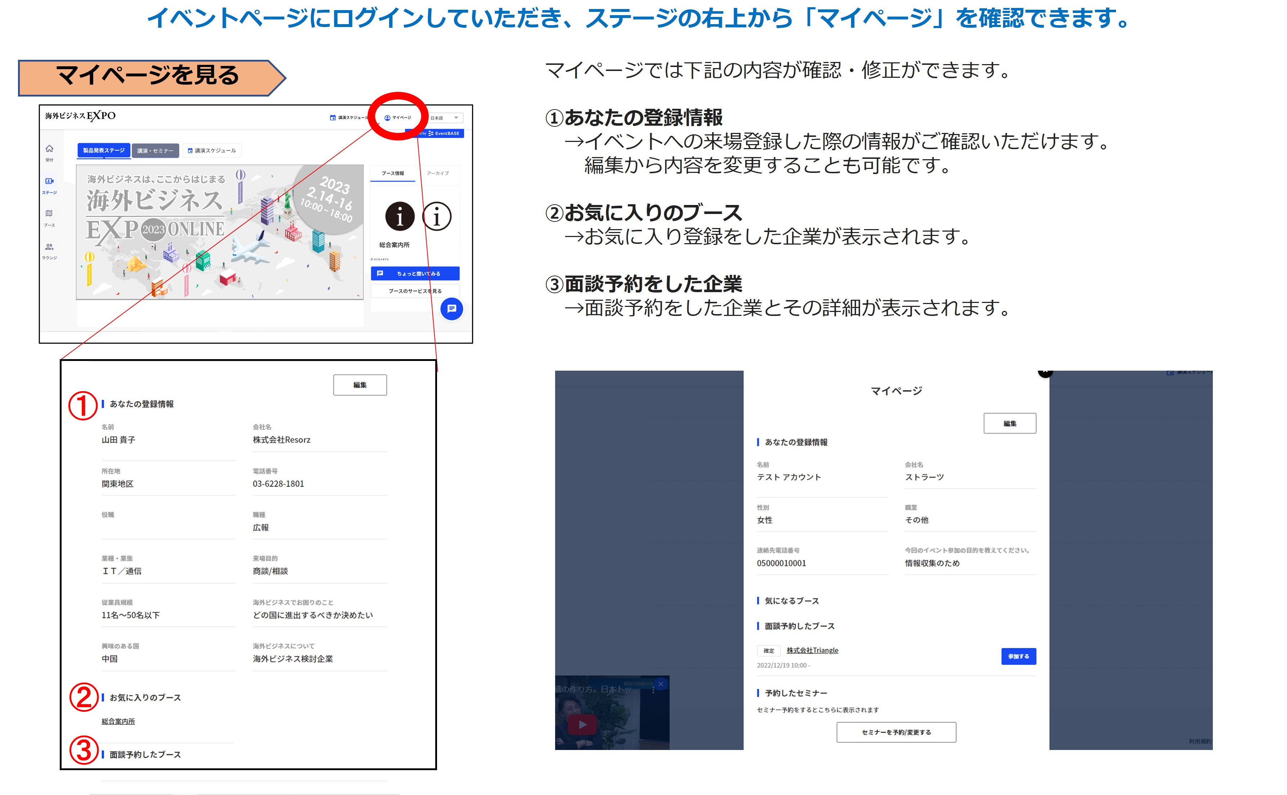Click the phone number 03-6228-1801

[x=278, y=484]
